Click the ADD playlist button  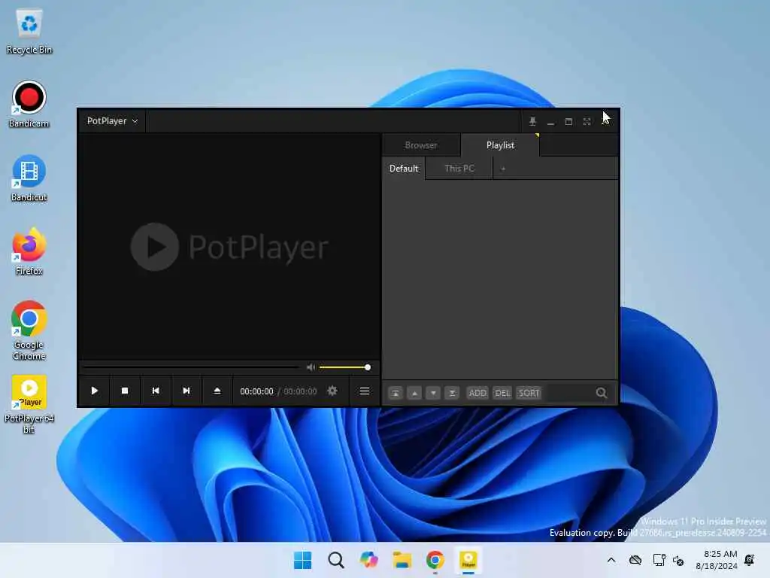(477, 393)
